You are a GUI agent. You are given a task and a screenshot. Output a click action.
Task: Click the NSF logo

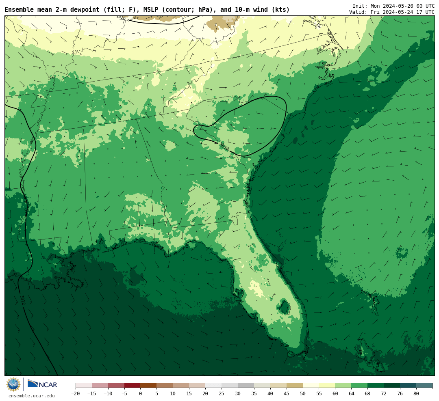point(13,384)
